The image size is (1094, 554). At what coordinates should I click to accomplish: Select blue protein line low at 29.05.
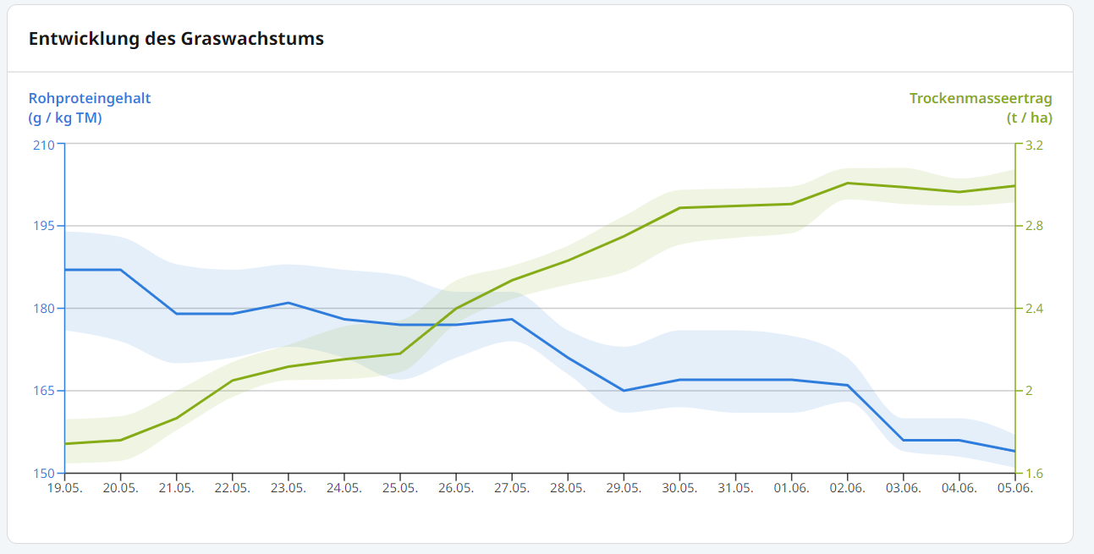pyautogui.click(x=624, y=391)
